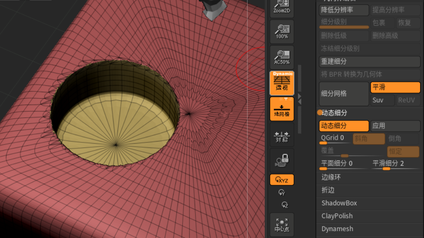Toggle the 平滑 smooth subdivision option
The image size is (424, 238).
pyautogui.click(x=395, y=87)
